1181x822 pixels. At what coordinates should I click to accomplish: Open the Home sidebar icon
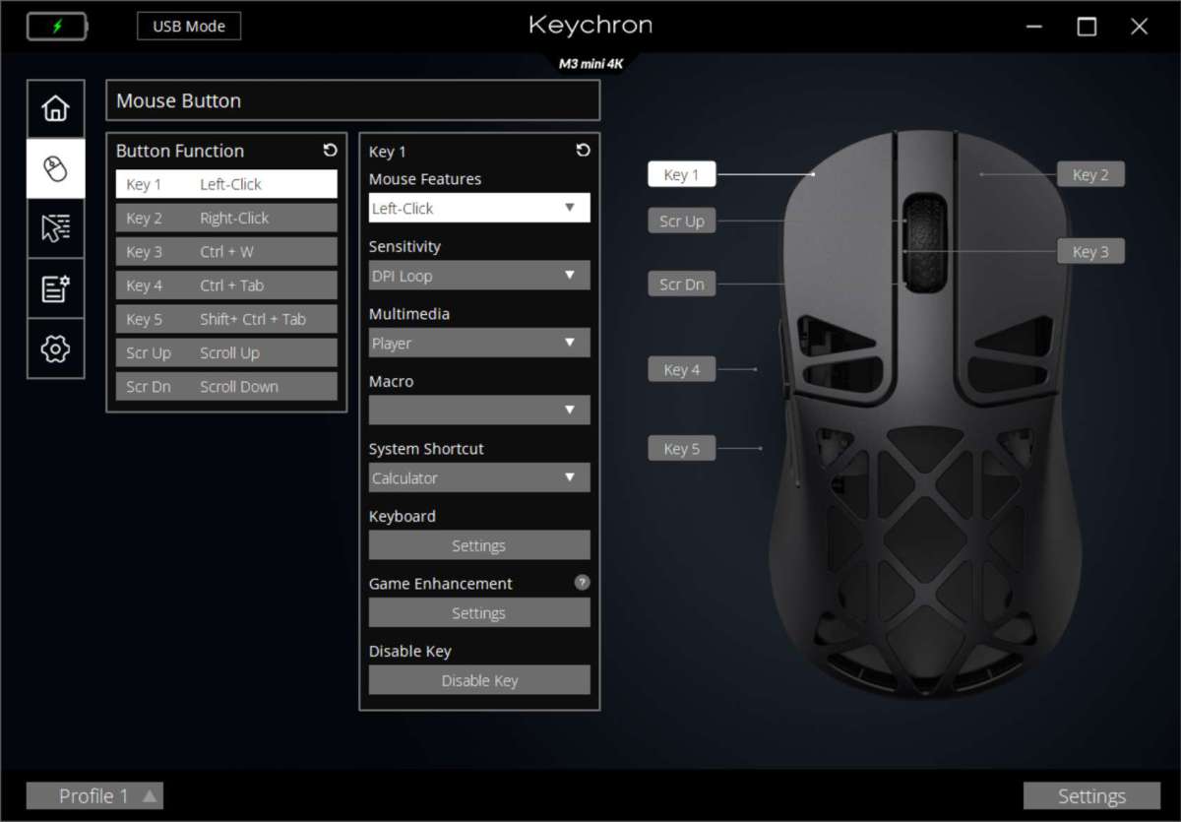(56, 108)
